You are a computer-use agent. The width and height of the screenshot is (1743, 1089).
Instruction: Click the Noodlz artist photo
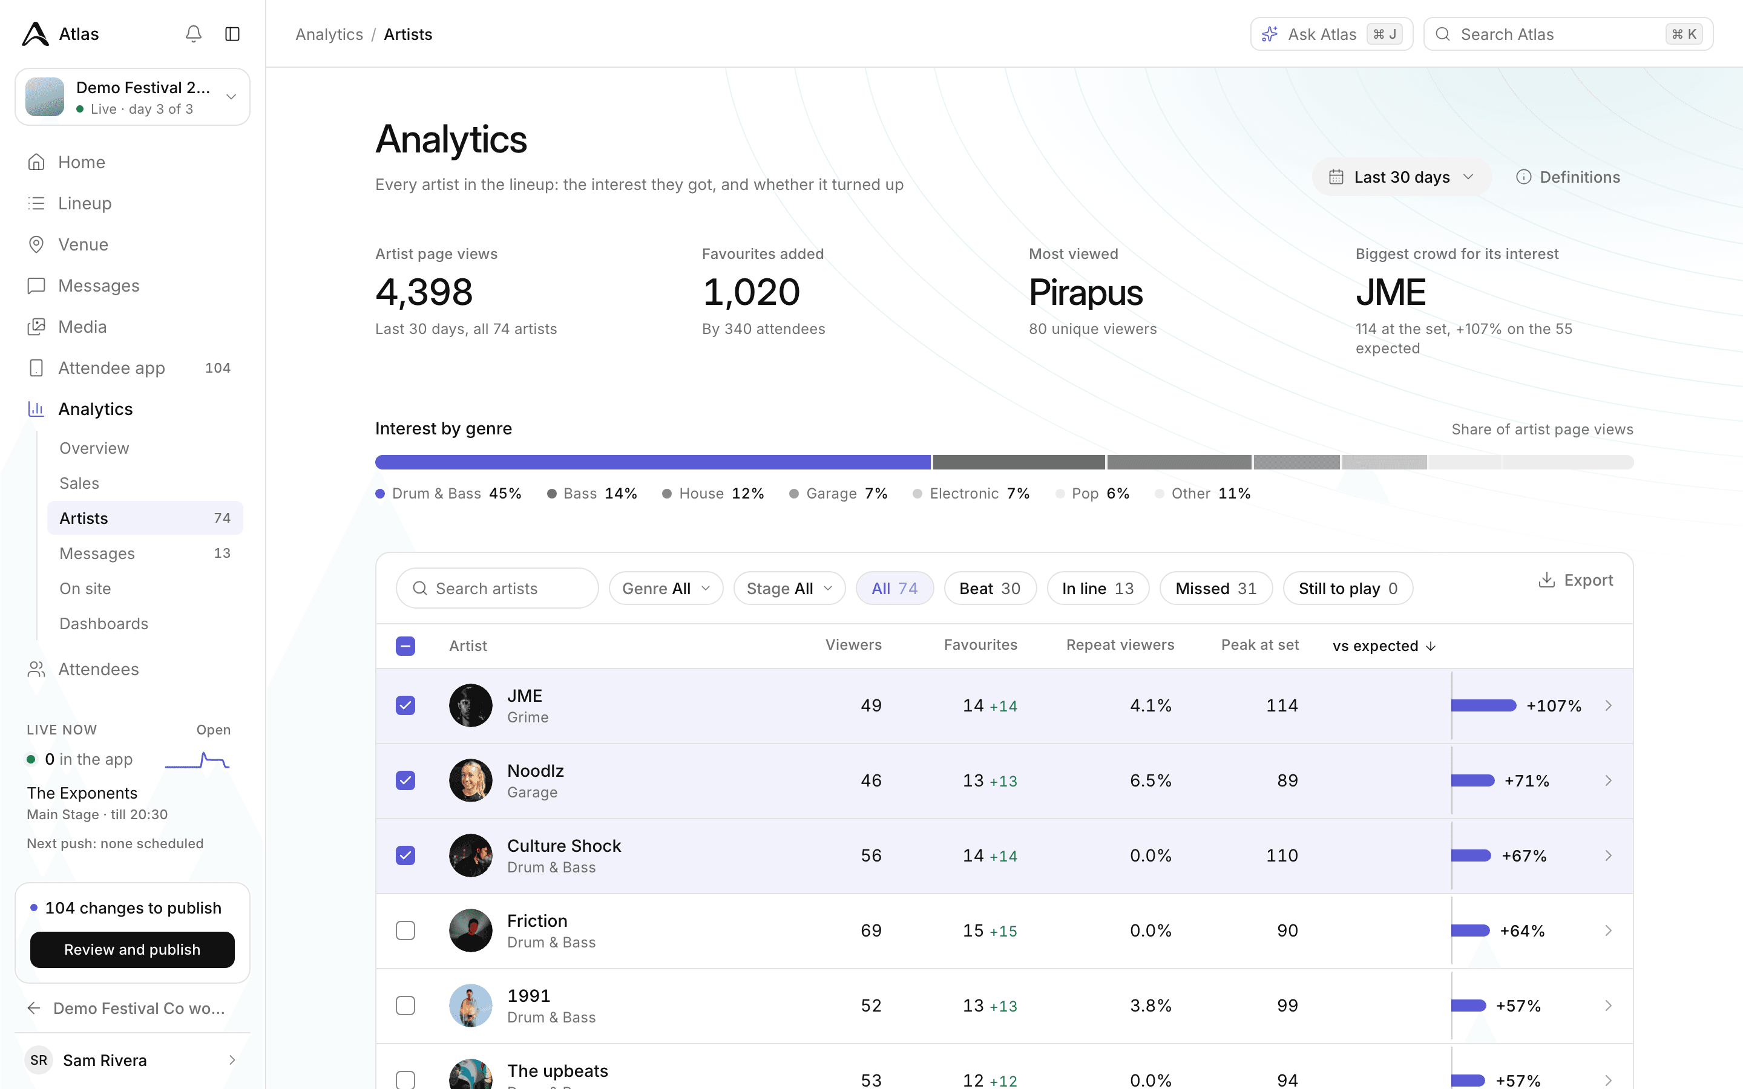[x=470, y=780]
